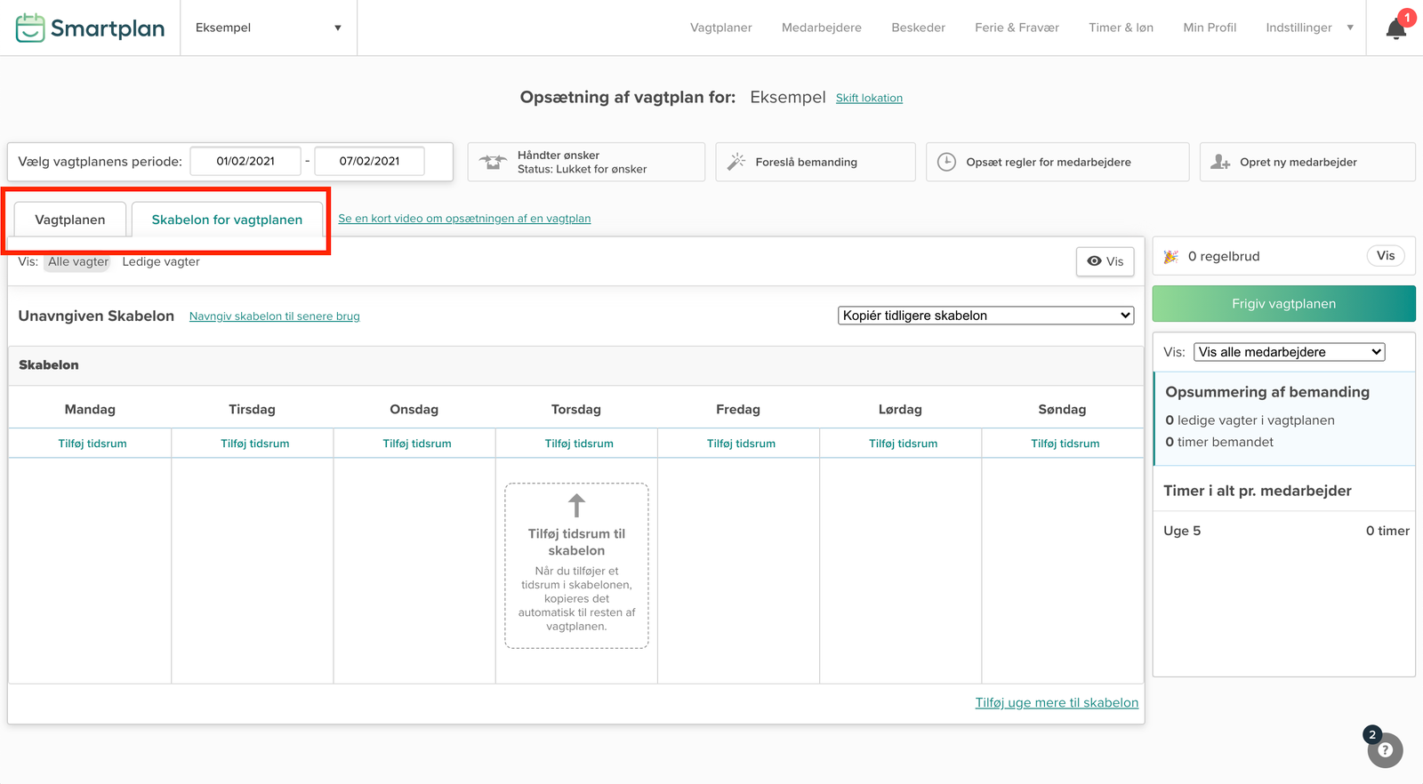The image size is (1423, 784).
Task: Open the notification bell
Action: [x=1395, y=29]
